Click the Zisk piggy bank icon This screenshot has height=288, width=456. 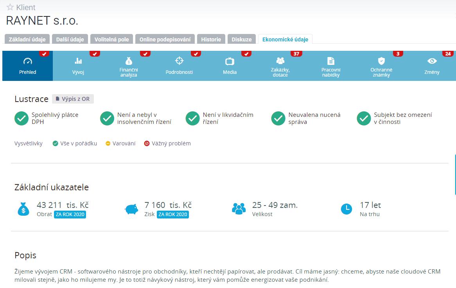coord(131,209)
